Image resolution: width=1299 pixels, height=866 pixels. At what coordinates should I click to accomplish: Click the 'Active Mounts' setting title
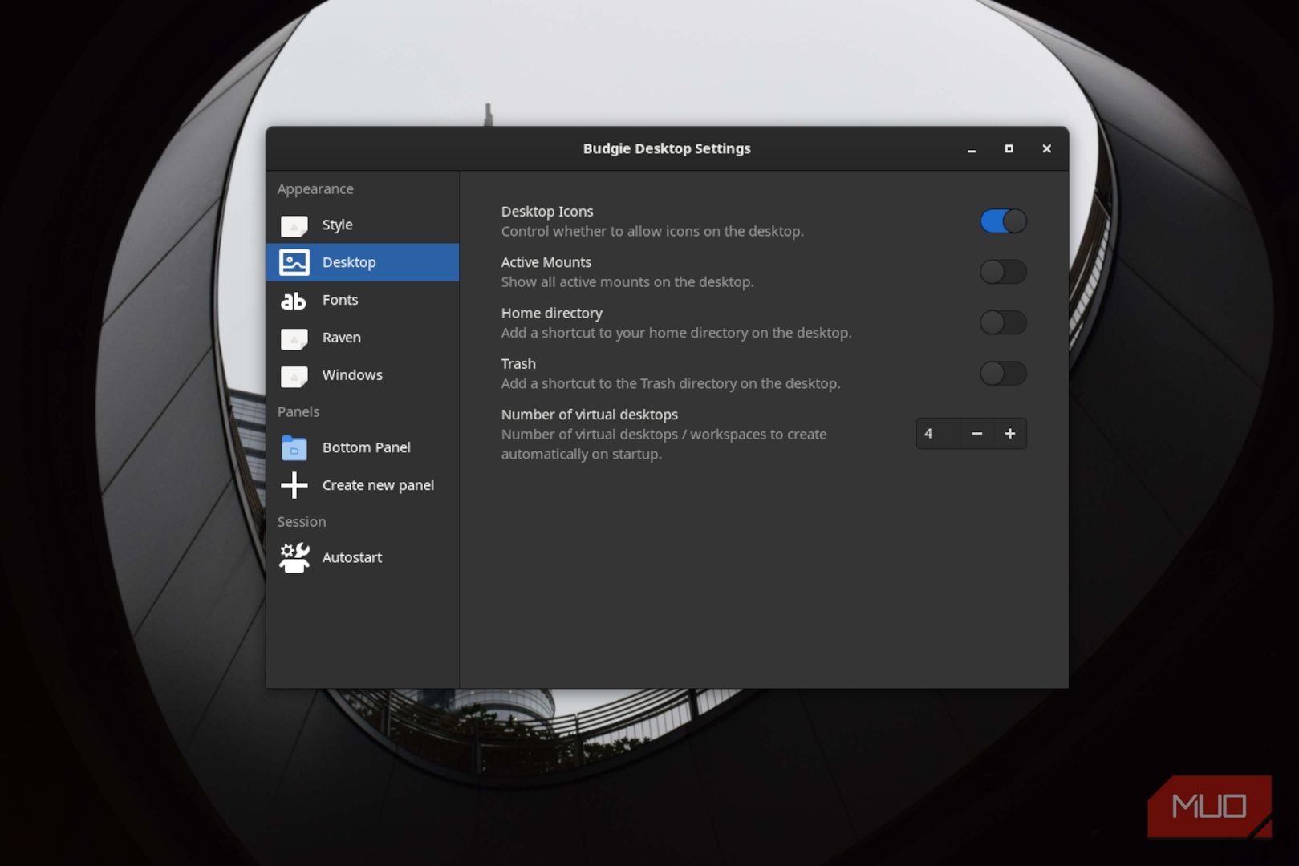click(546, 262)
